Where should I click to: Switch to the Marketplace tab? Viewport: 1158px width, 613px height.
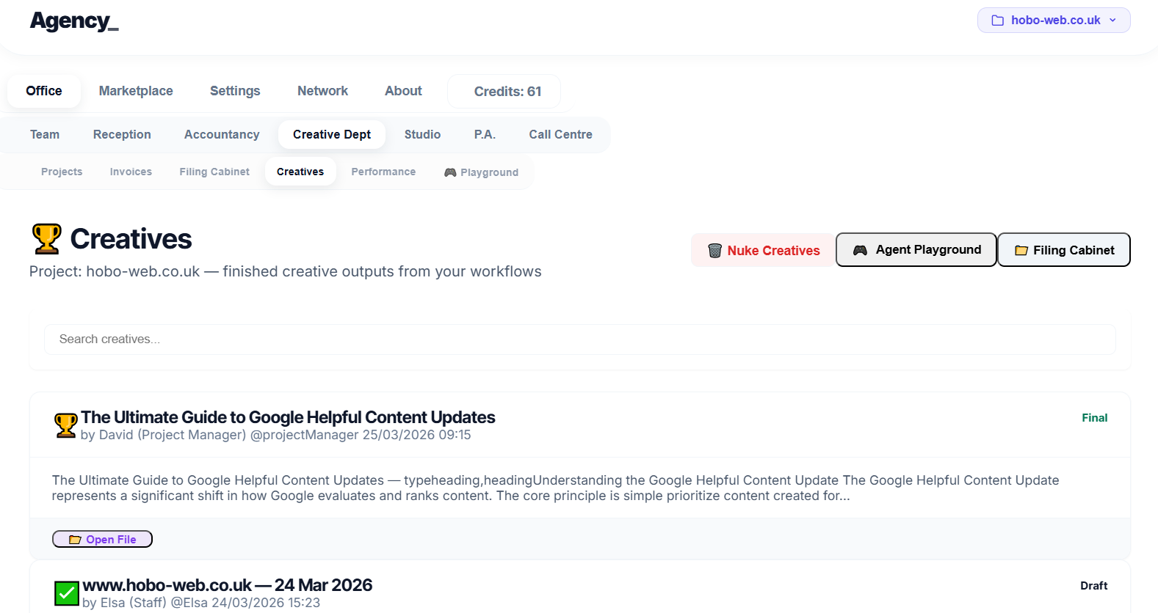coord(136,91)
